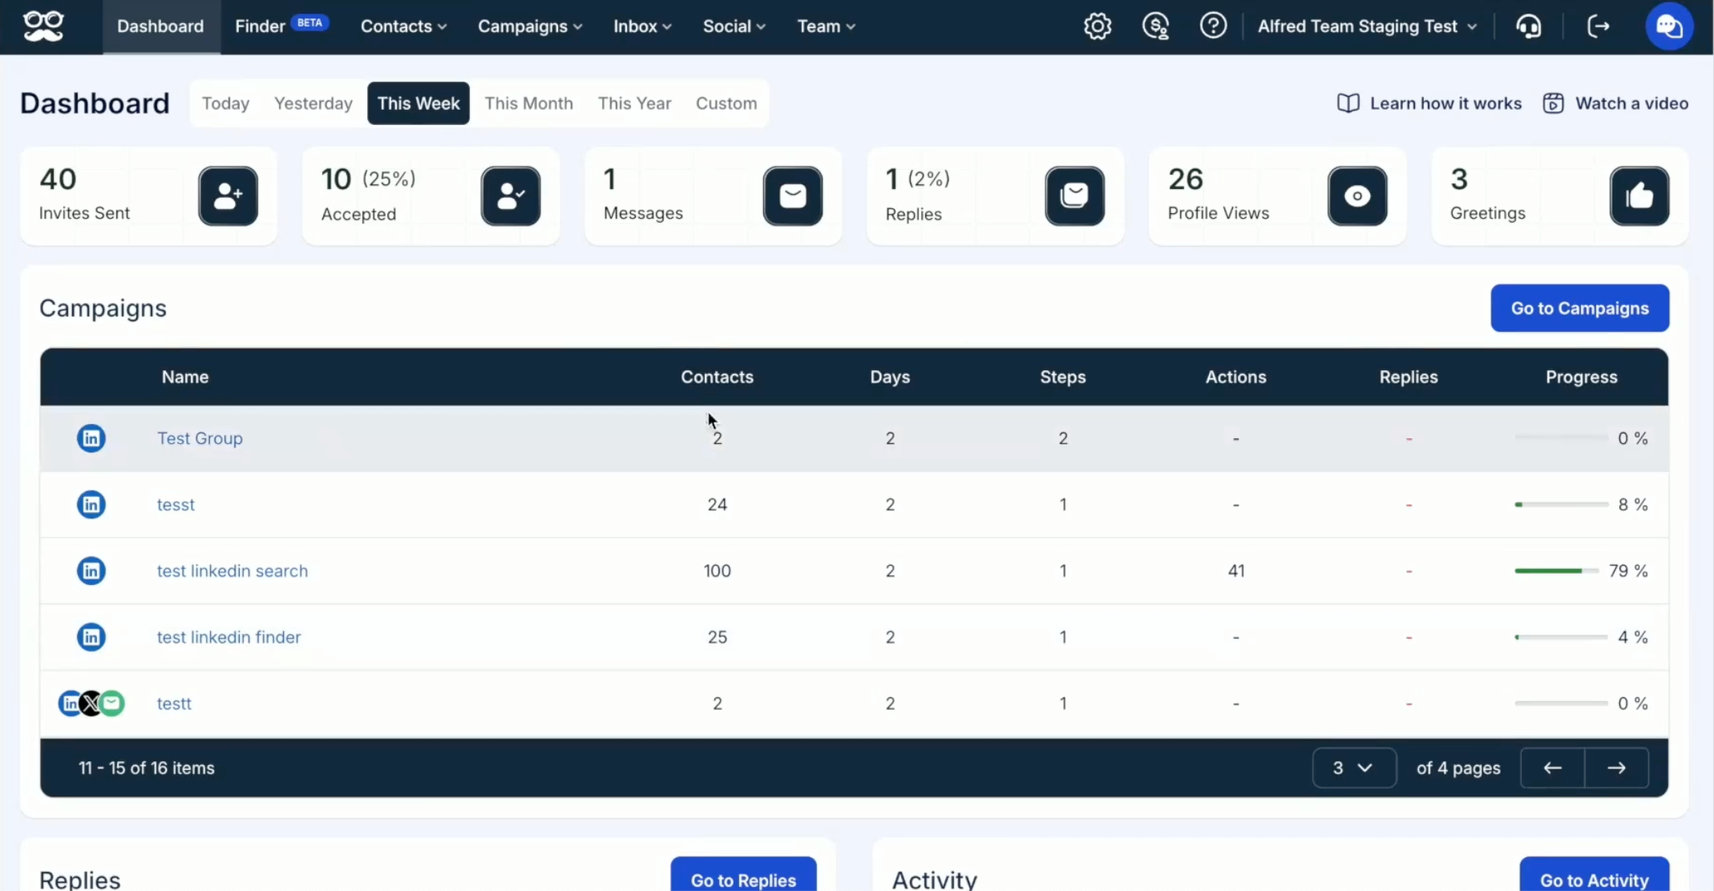Screen dimensions: 1714x891
Task: Click the Greetings thumbs-up icon
Action: point(1640,196)
